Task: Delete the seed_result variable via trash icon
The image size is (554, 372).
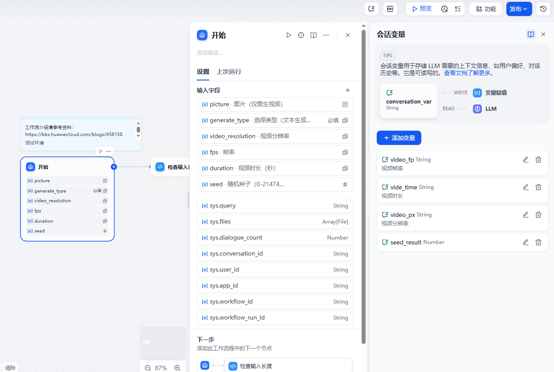Action: (x=538, y=242)
